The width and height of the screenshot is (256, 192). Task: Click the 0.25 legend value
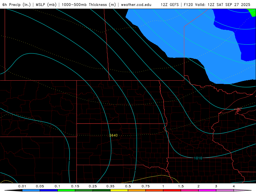pyautogui.click(x=93, y=186)
